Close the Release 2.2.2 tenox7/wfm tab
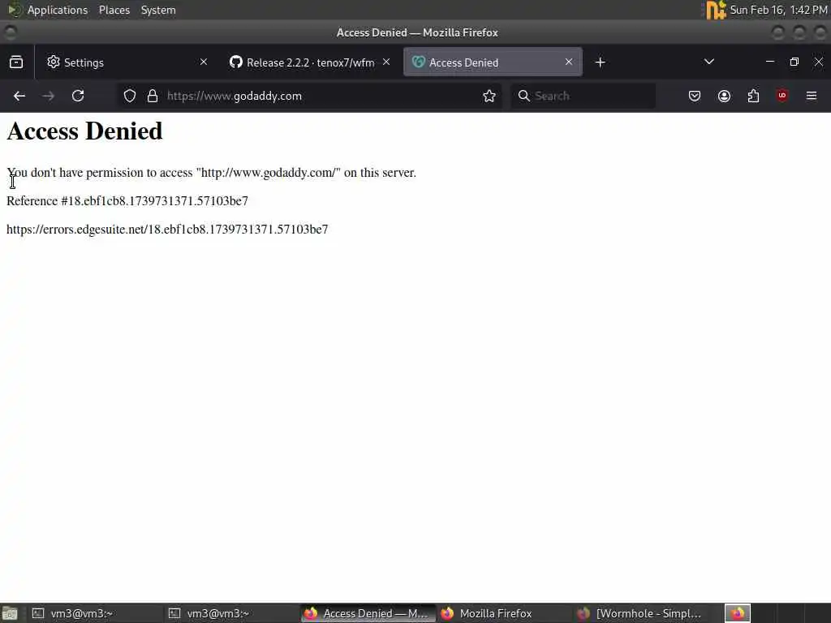831x623 pixels. click(386, 62)
